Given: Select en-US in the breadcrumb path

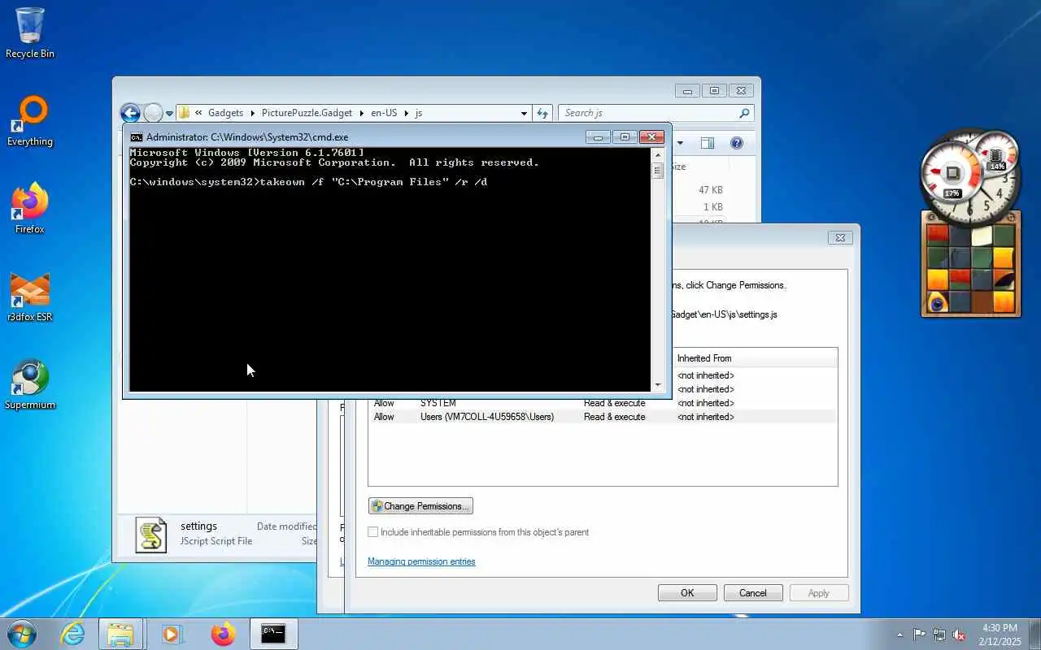Looking at the screenshot, I should [384, 113].
